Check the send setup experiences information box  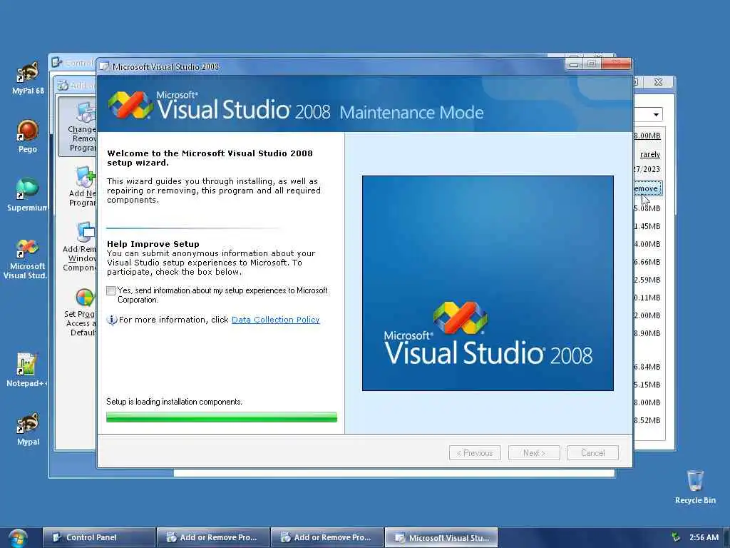[x=110, y=291]
